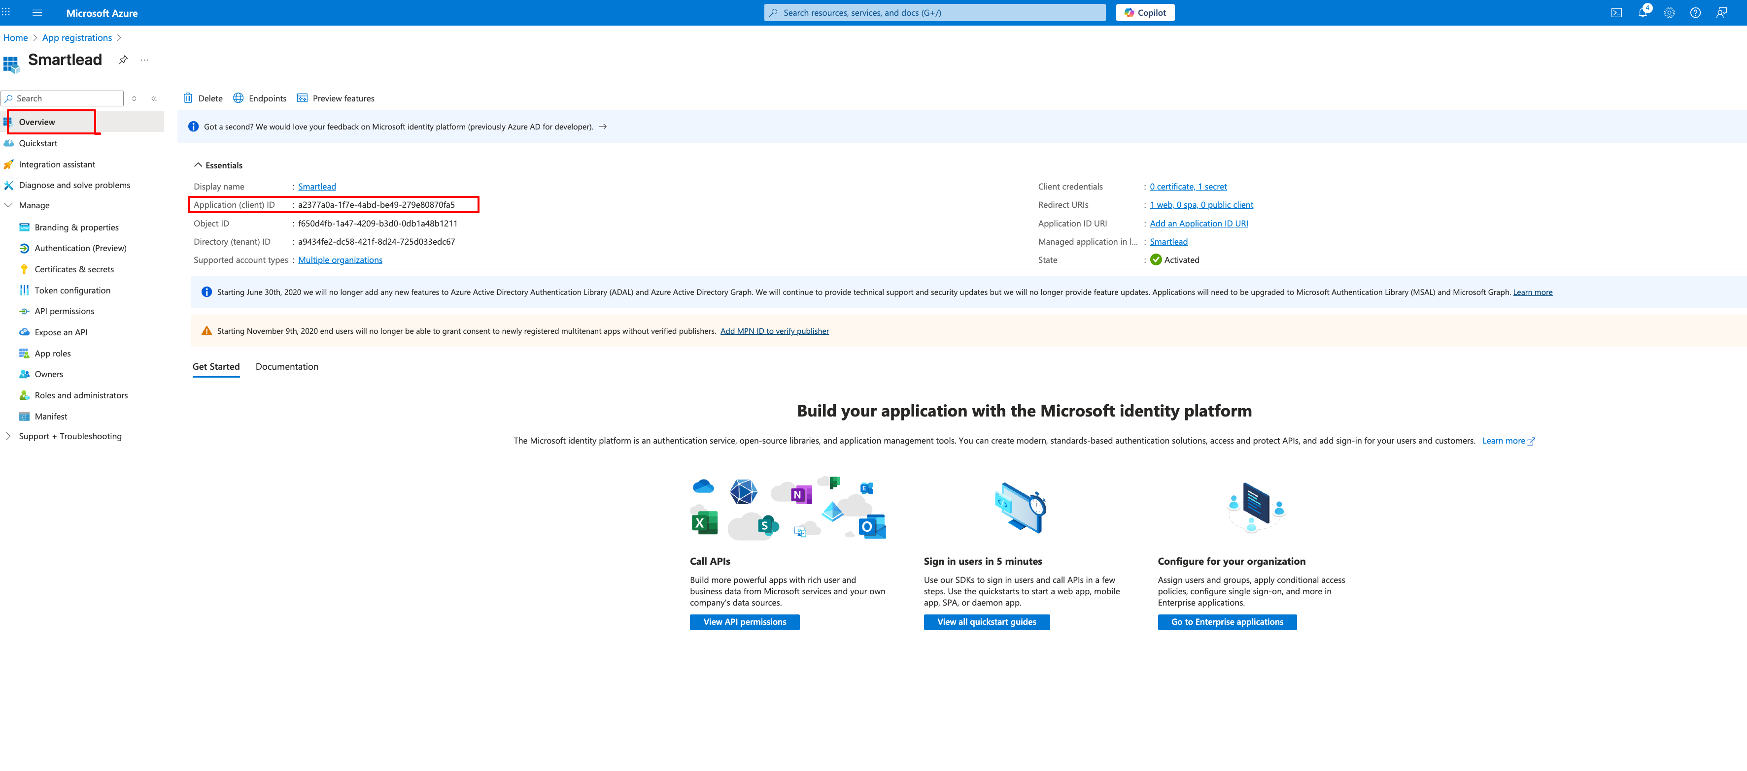Pin Smartlead with the pin icon
This screenshot has height=771, width=1747.
point(123,60)
